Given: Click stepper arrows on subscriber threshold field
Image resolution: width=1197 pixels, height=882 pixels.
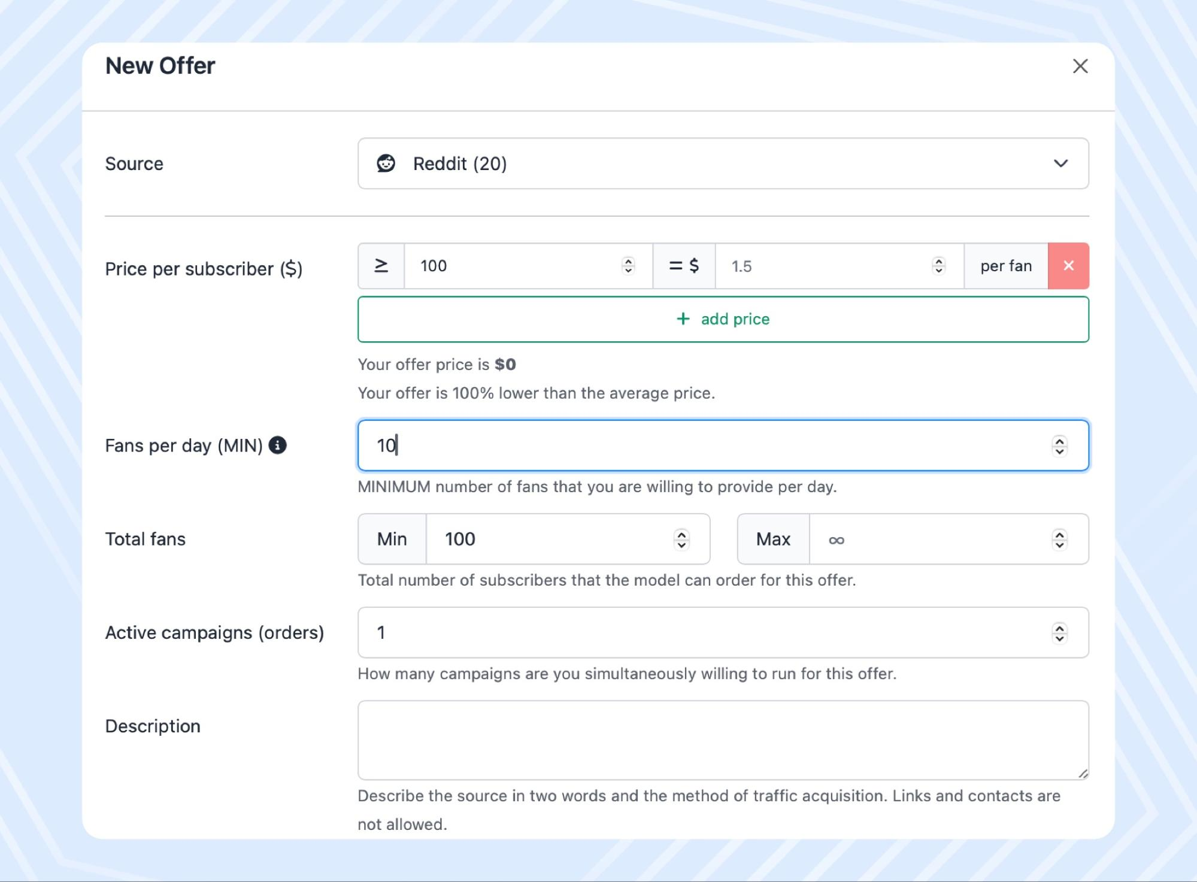Looking at the screenshot, I should coord(628,265).
